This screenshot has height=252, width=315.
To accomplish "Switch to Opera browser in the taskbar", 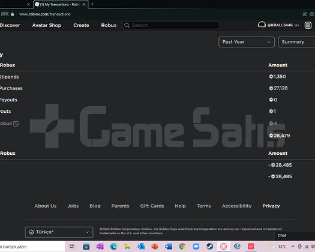I will 223,246.
